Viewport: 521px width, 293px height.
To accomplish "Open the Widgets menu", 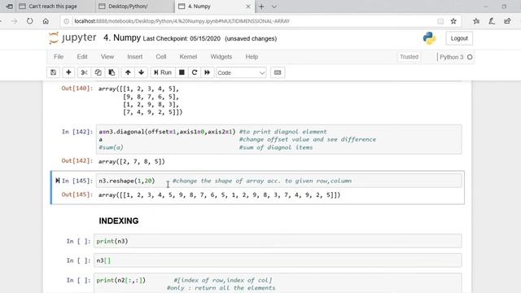I will [221, 57].
